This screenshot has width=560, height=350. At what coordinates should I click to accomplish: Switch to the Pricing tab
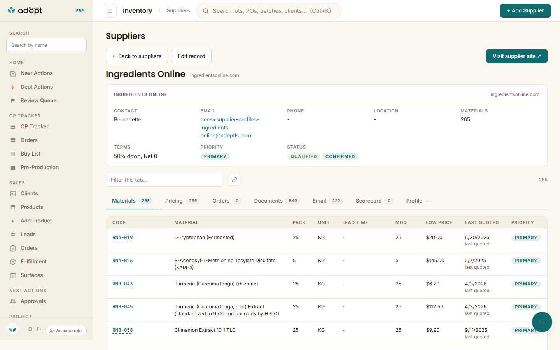182,201
